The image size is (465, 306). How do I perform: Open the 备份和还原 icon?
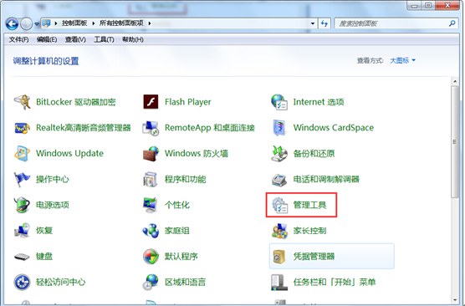point(279,154)
